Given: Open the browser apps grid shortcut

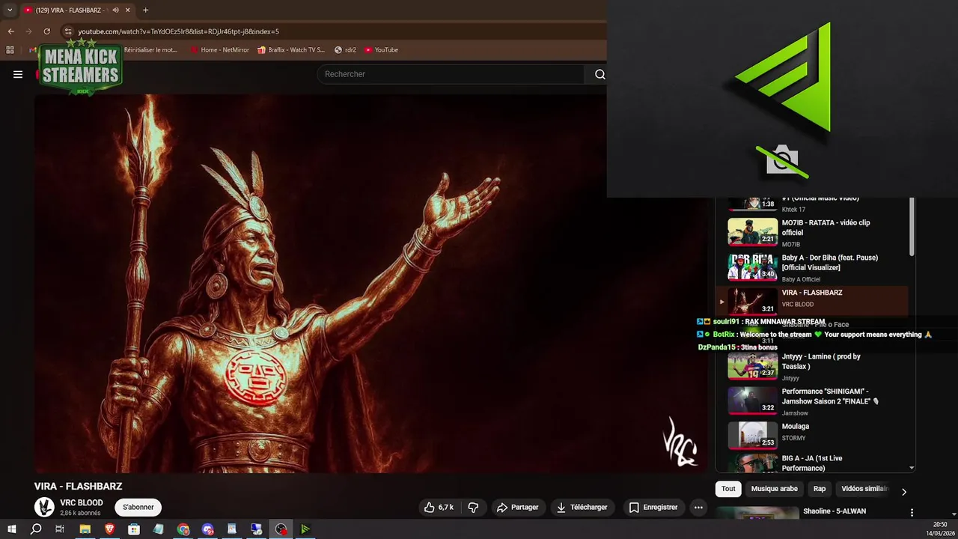Looking at the screenshot, I should 10,50.
